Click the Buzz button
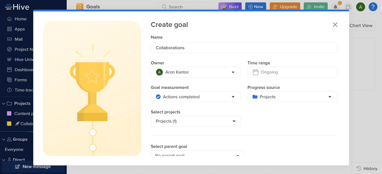 (230, 7)
